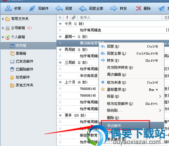Toggle read dot for second 766606145 message
Screen dimensions: 169x146
point(60,96)
